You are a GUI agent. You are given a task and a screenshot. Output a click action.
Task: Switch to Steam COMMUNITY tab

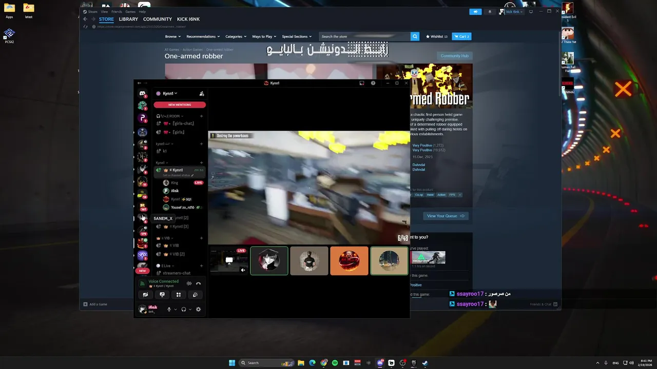pos(158,19)
